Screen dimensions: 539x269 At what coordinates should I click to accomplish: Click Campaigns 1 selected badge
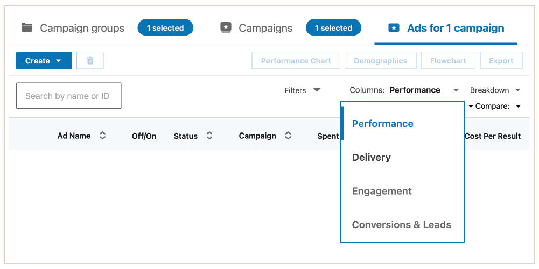pos(333,28)
